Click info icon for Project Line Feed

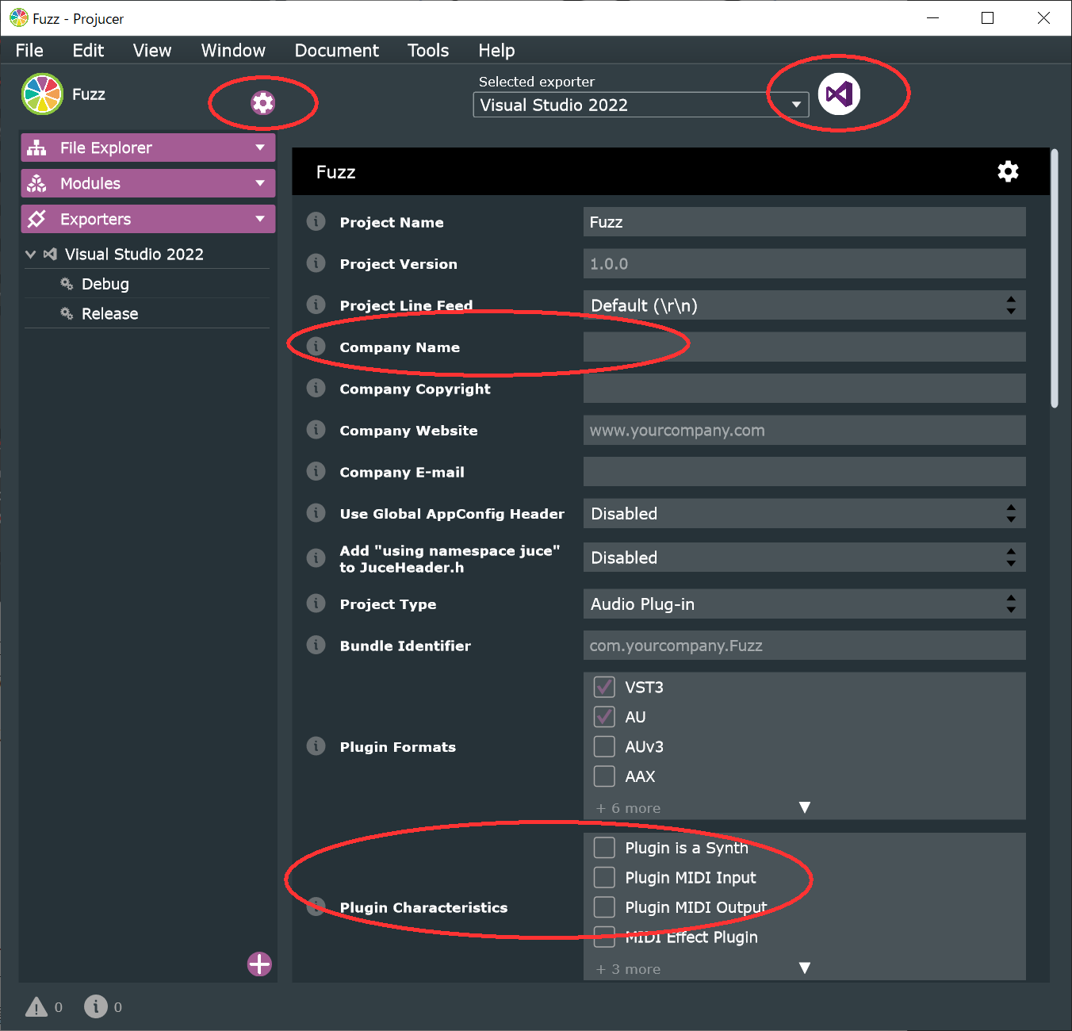coord(316,305)
